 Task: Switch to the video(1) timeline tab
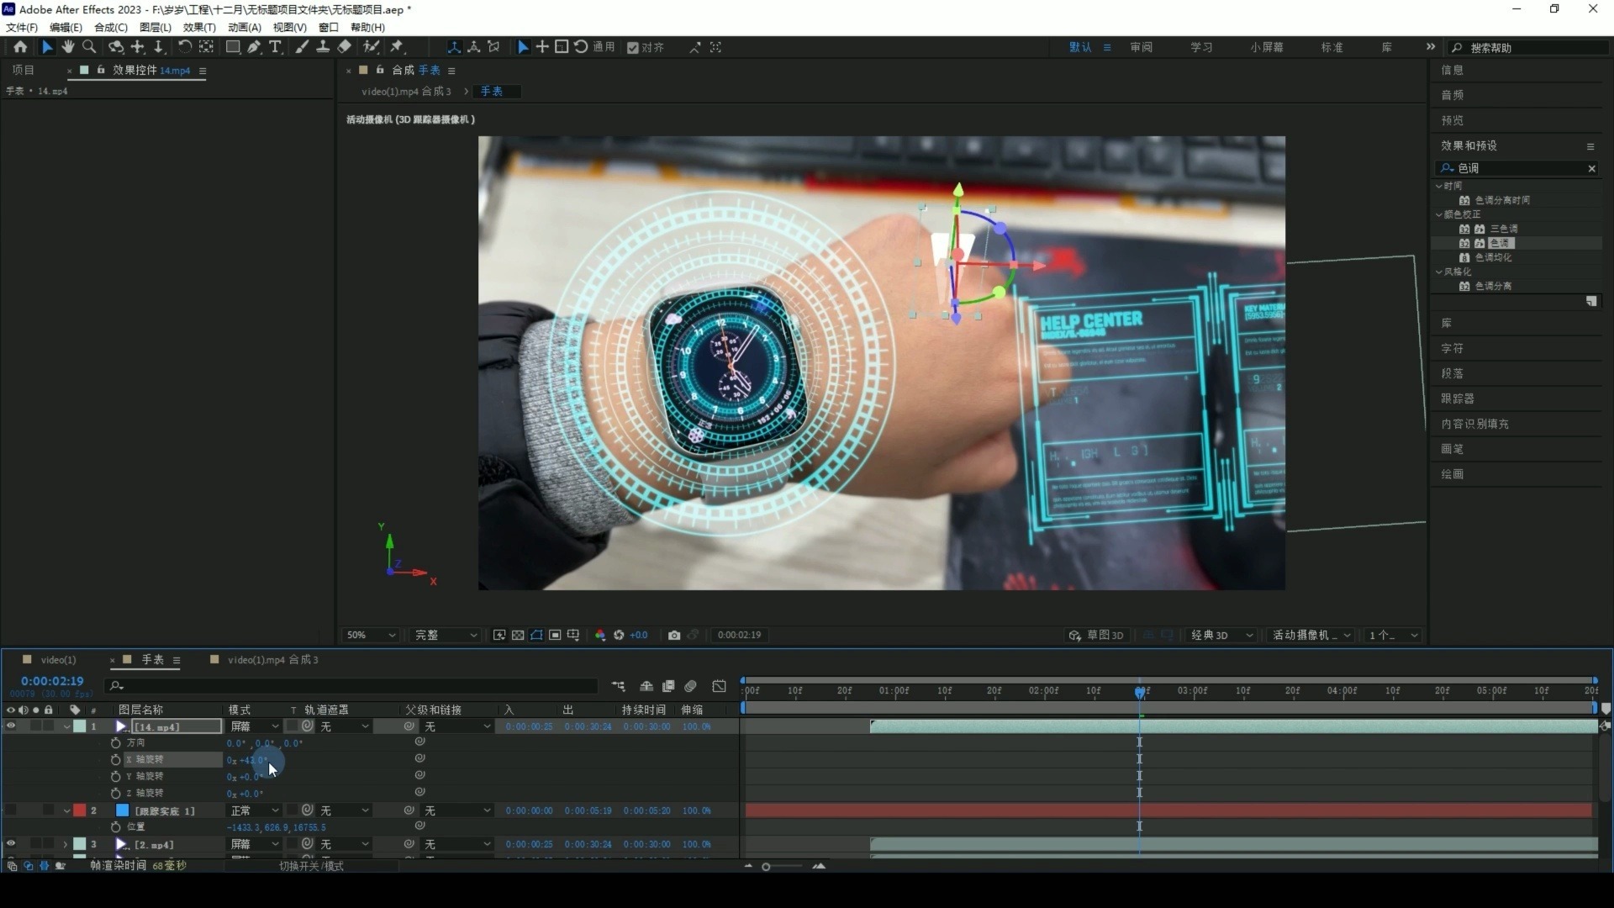tap(58, 660)
